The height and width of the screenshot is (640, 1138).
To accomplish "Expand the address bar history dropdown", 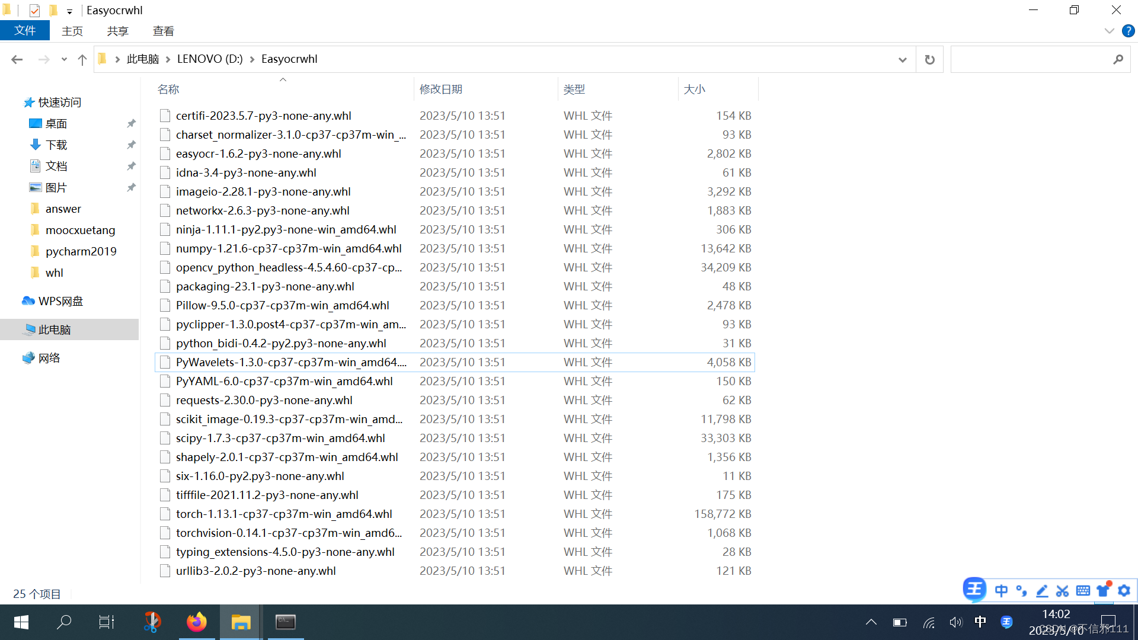I will [x=902, y=59].
